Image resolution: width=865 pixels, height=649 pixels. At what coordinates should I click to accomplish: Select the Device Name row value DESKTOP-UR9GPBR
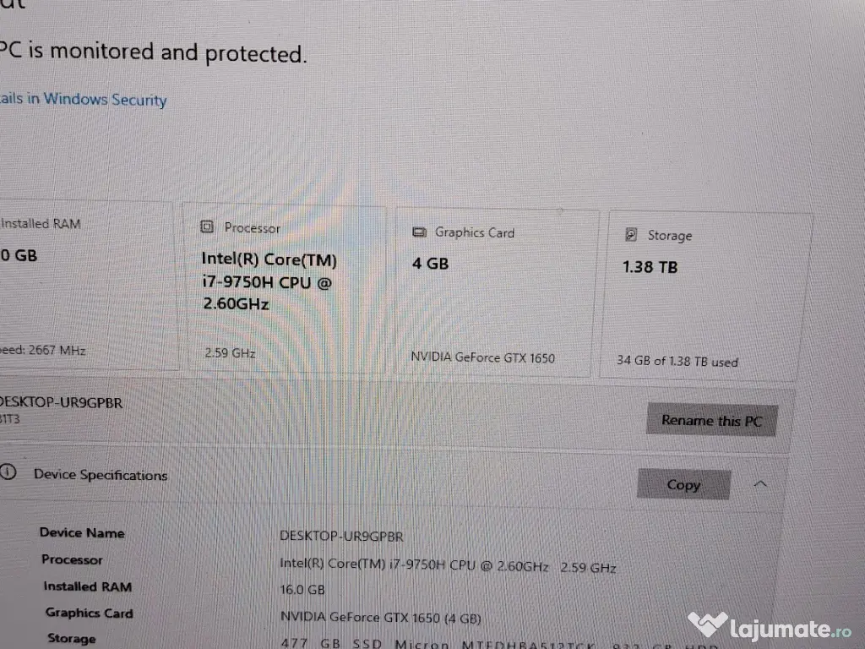click(x=341, y=536)
